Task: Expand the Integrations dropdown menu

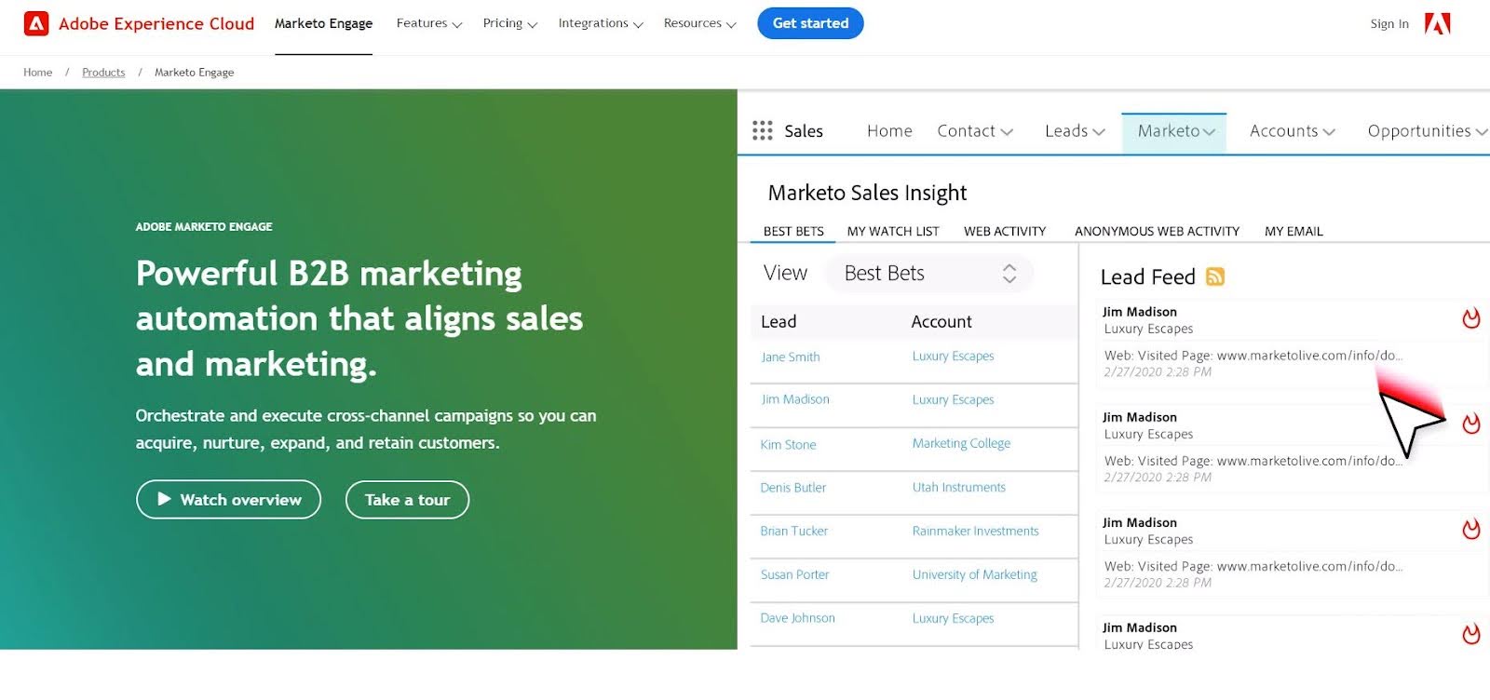Action: [601, 23]
